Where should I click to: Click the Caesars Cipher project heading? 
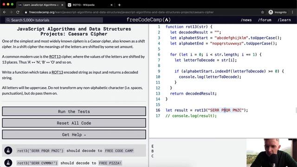[x=74, y=31]
